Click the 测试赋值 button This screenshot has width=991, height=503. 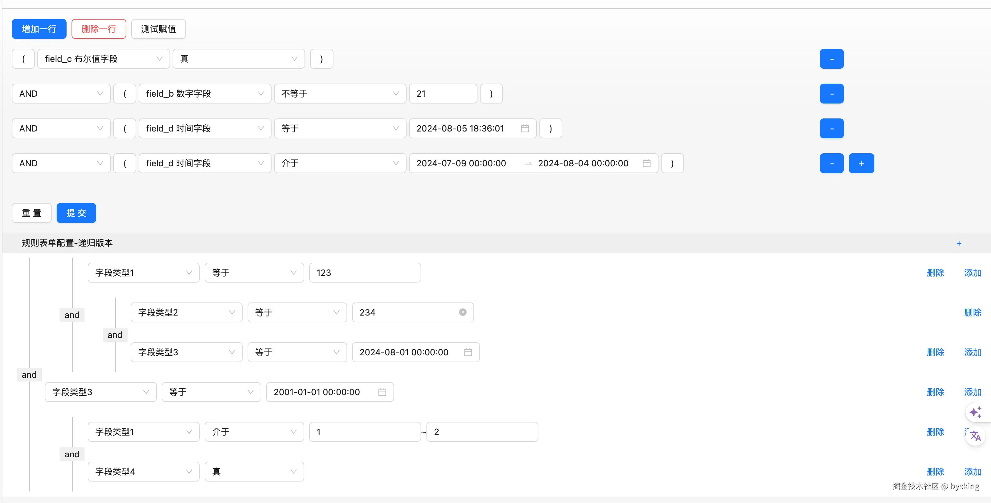pyautogui.click(x=158, y=29)
